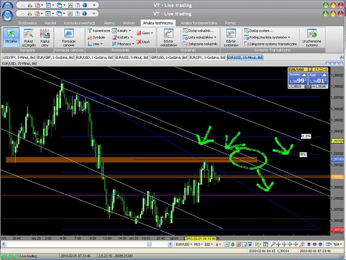Click the chart scrollbar left arrow
This screenshot has width=346, height=260.
click(3, 244)
